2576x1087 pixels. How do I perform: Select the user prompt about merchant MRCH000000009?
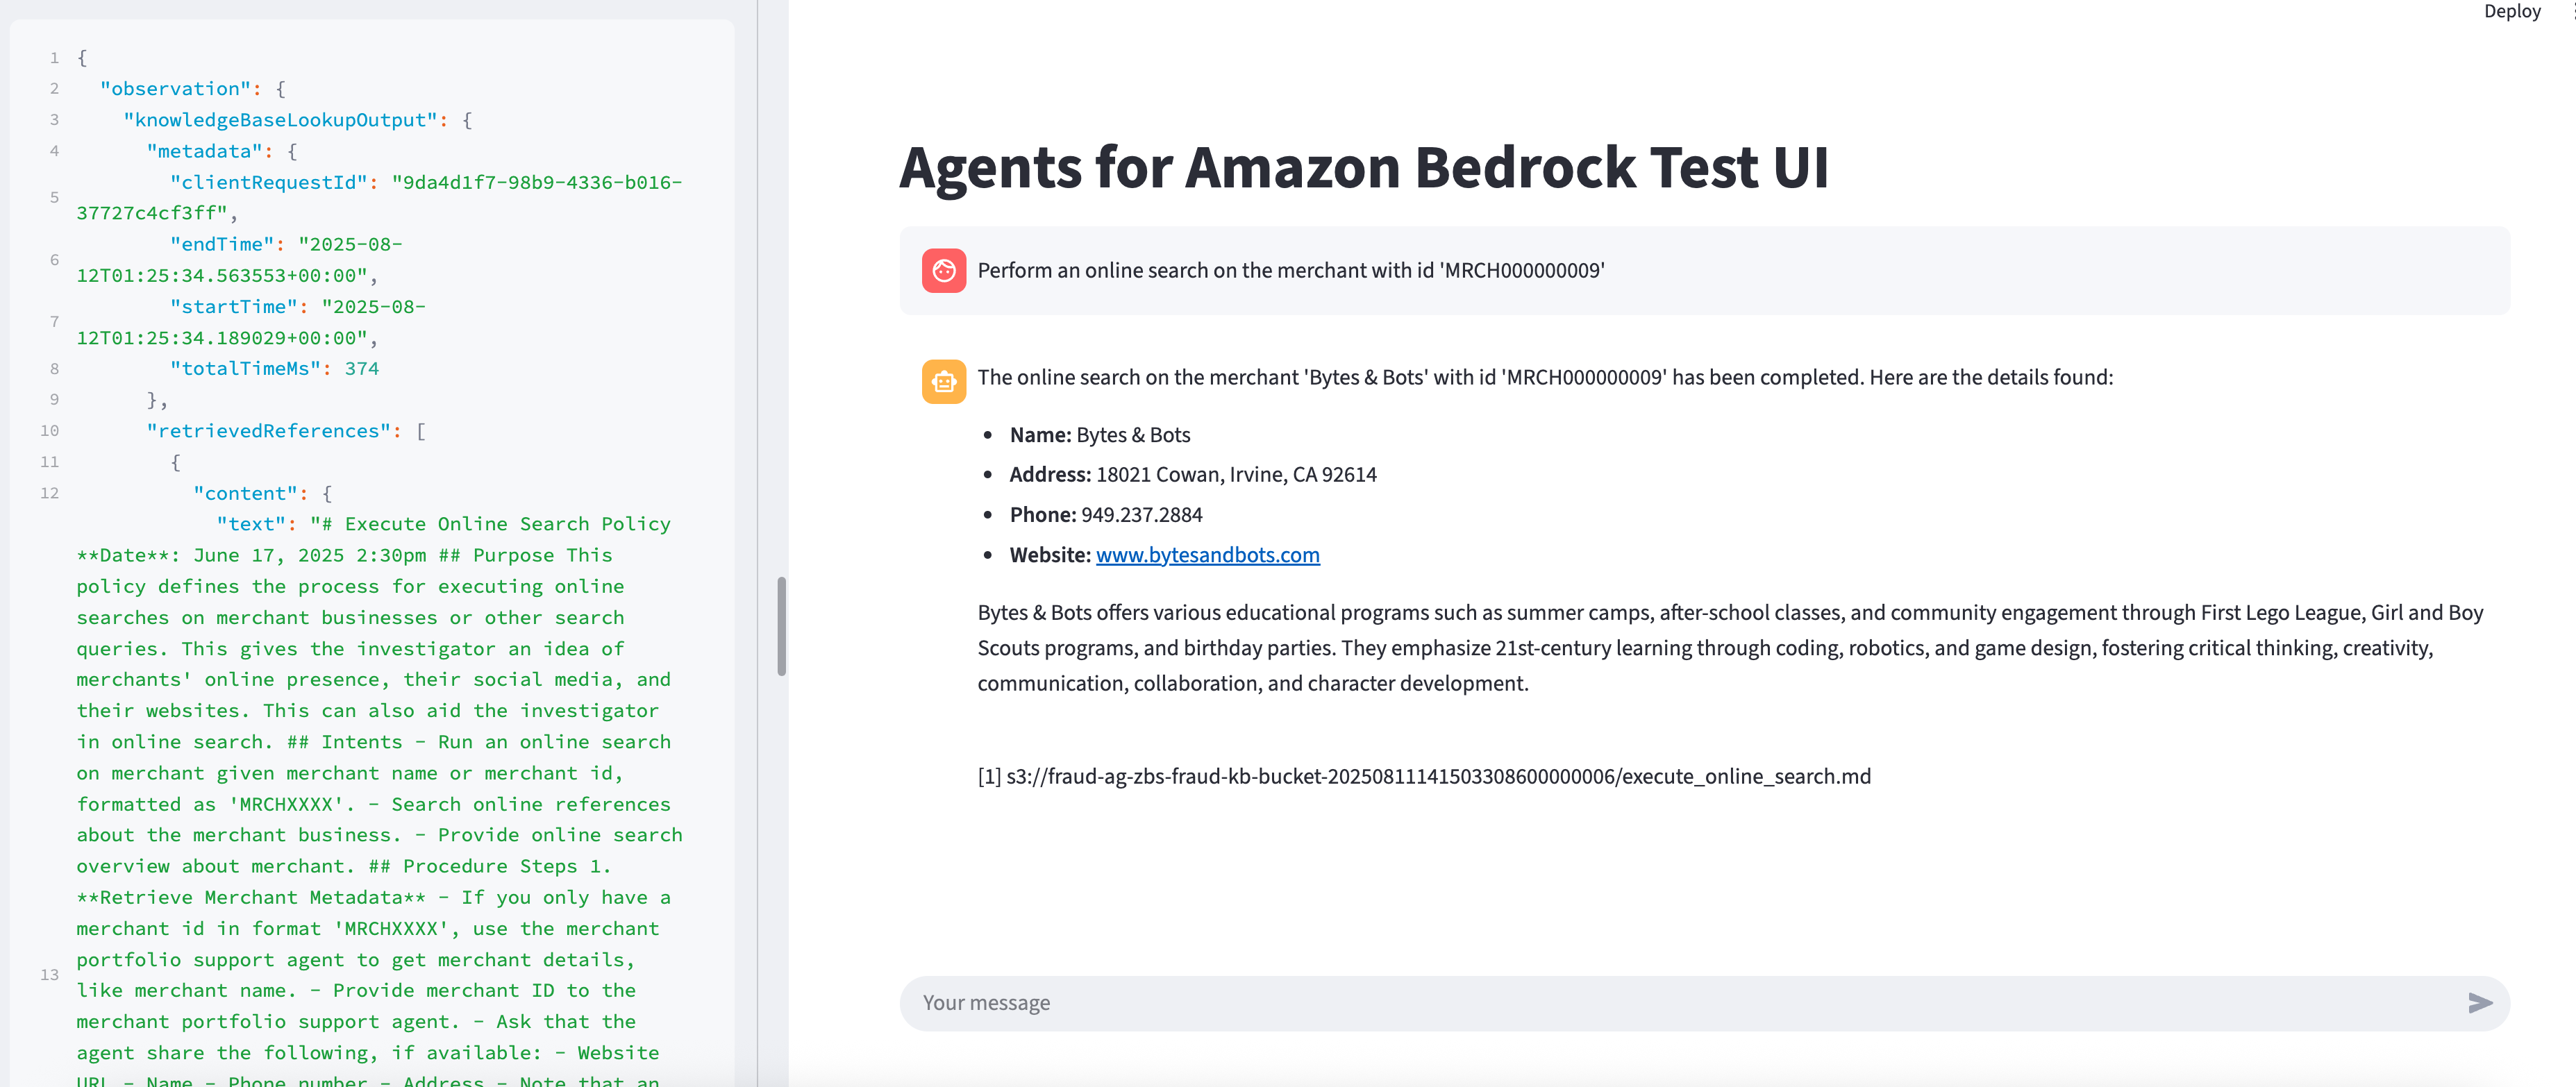click(1290, 270)
